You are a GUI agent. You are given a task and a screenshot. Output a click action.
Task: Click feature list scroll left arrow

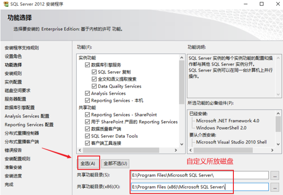click(80, 150)
